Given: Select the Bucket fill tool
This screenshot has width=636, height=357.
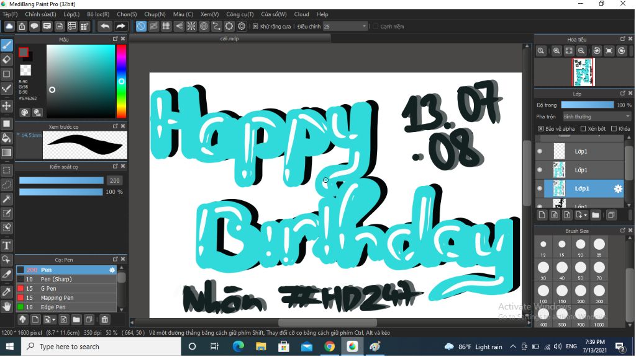Looking at the screenshot, I should [x=6, y=138].
